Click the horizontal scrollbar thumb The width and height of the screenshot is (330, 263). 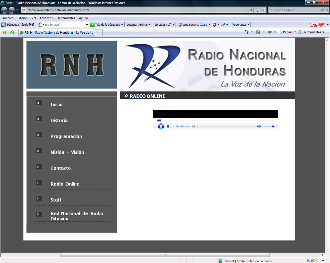pyautogui.click(x=165, y=255)
